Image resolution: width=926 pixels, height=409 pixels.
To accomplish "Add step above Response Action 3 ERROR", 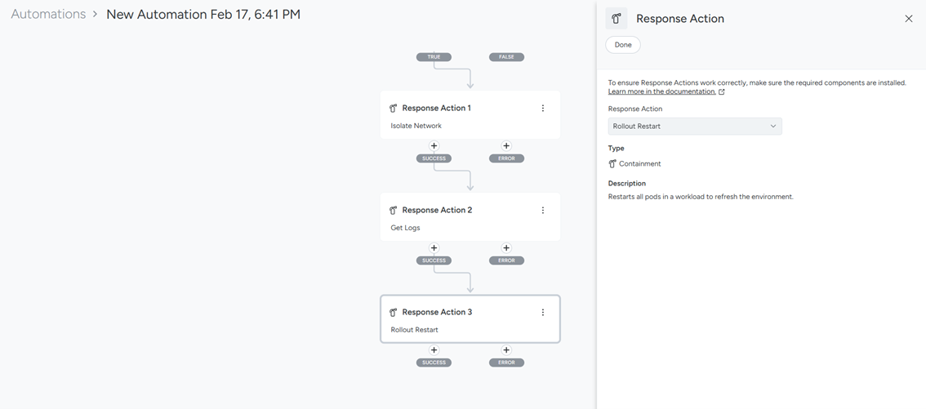I will 506,350.
